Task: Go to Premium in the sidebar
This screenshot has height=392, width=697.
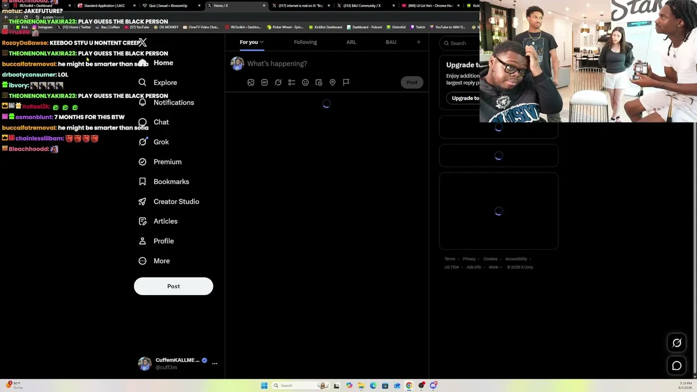Action: coord(160,162)
